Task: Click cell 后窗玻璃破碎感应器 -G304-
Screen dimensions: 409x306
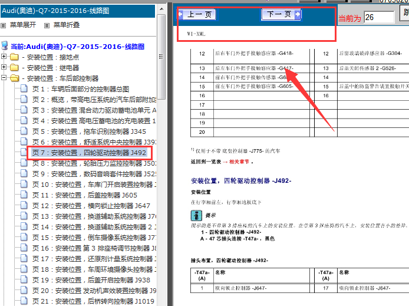Action: coord(370,54)
